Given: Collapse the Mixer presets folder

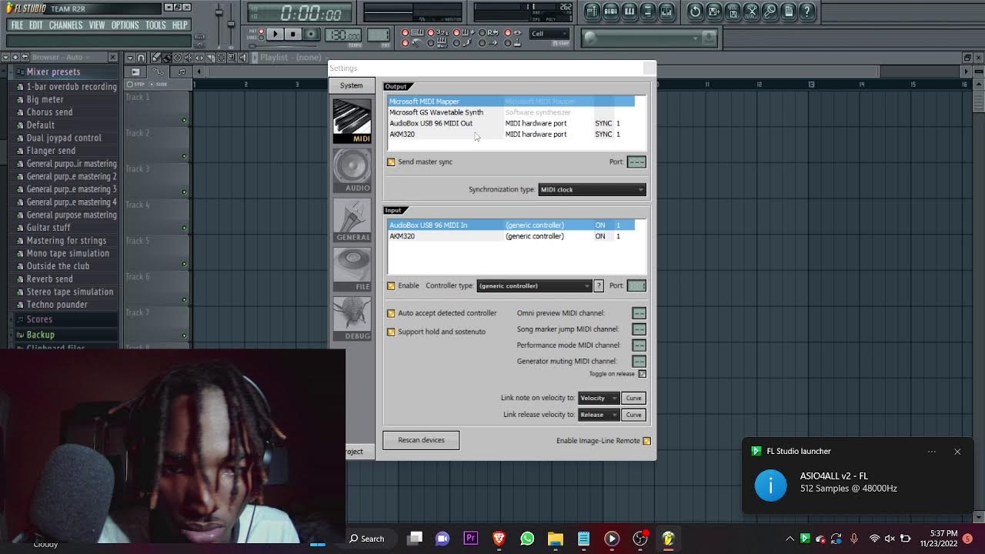Looking at the screenshot, I should 53,72.
